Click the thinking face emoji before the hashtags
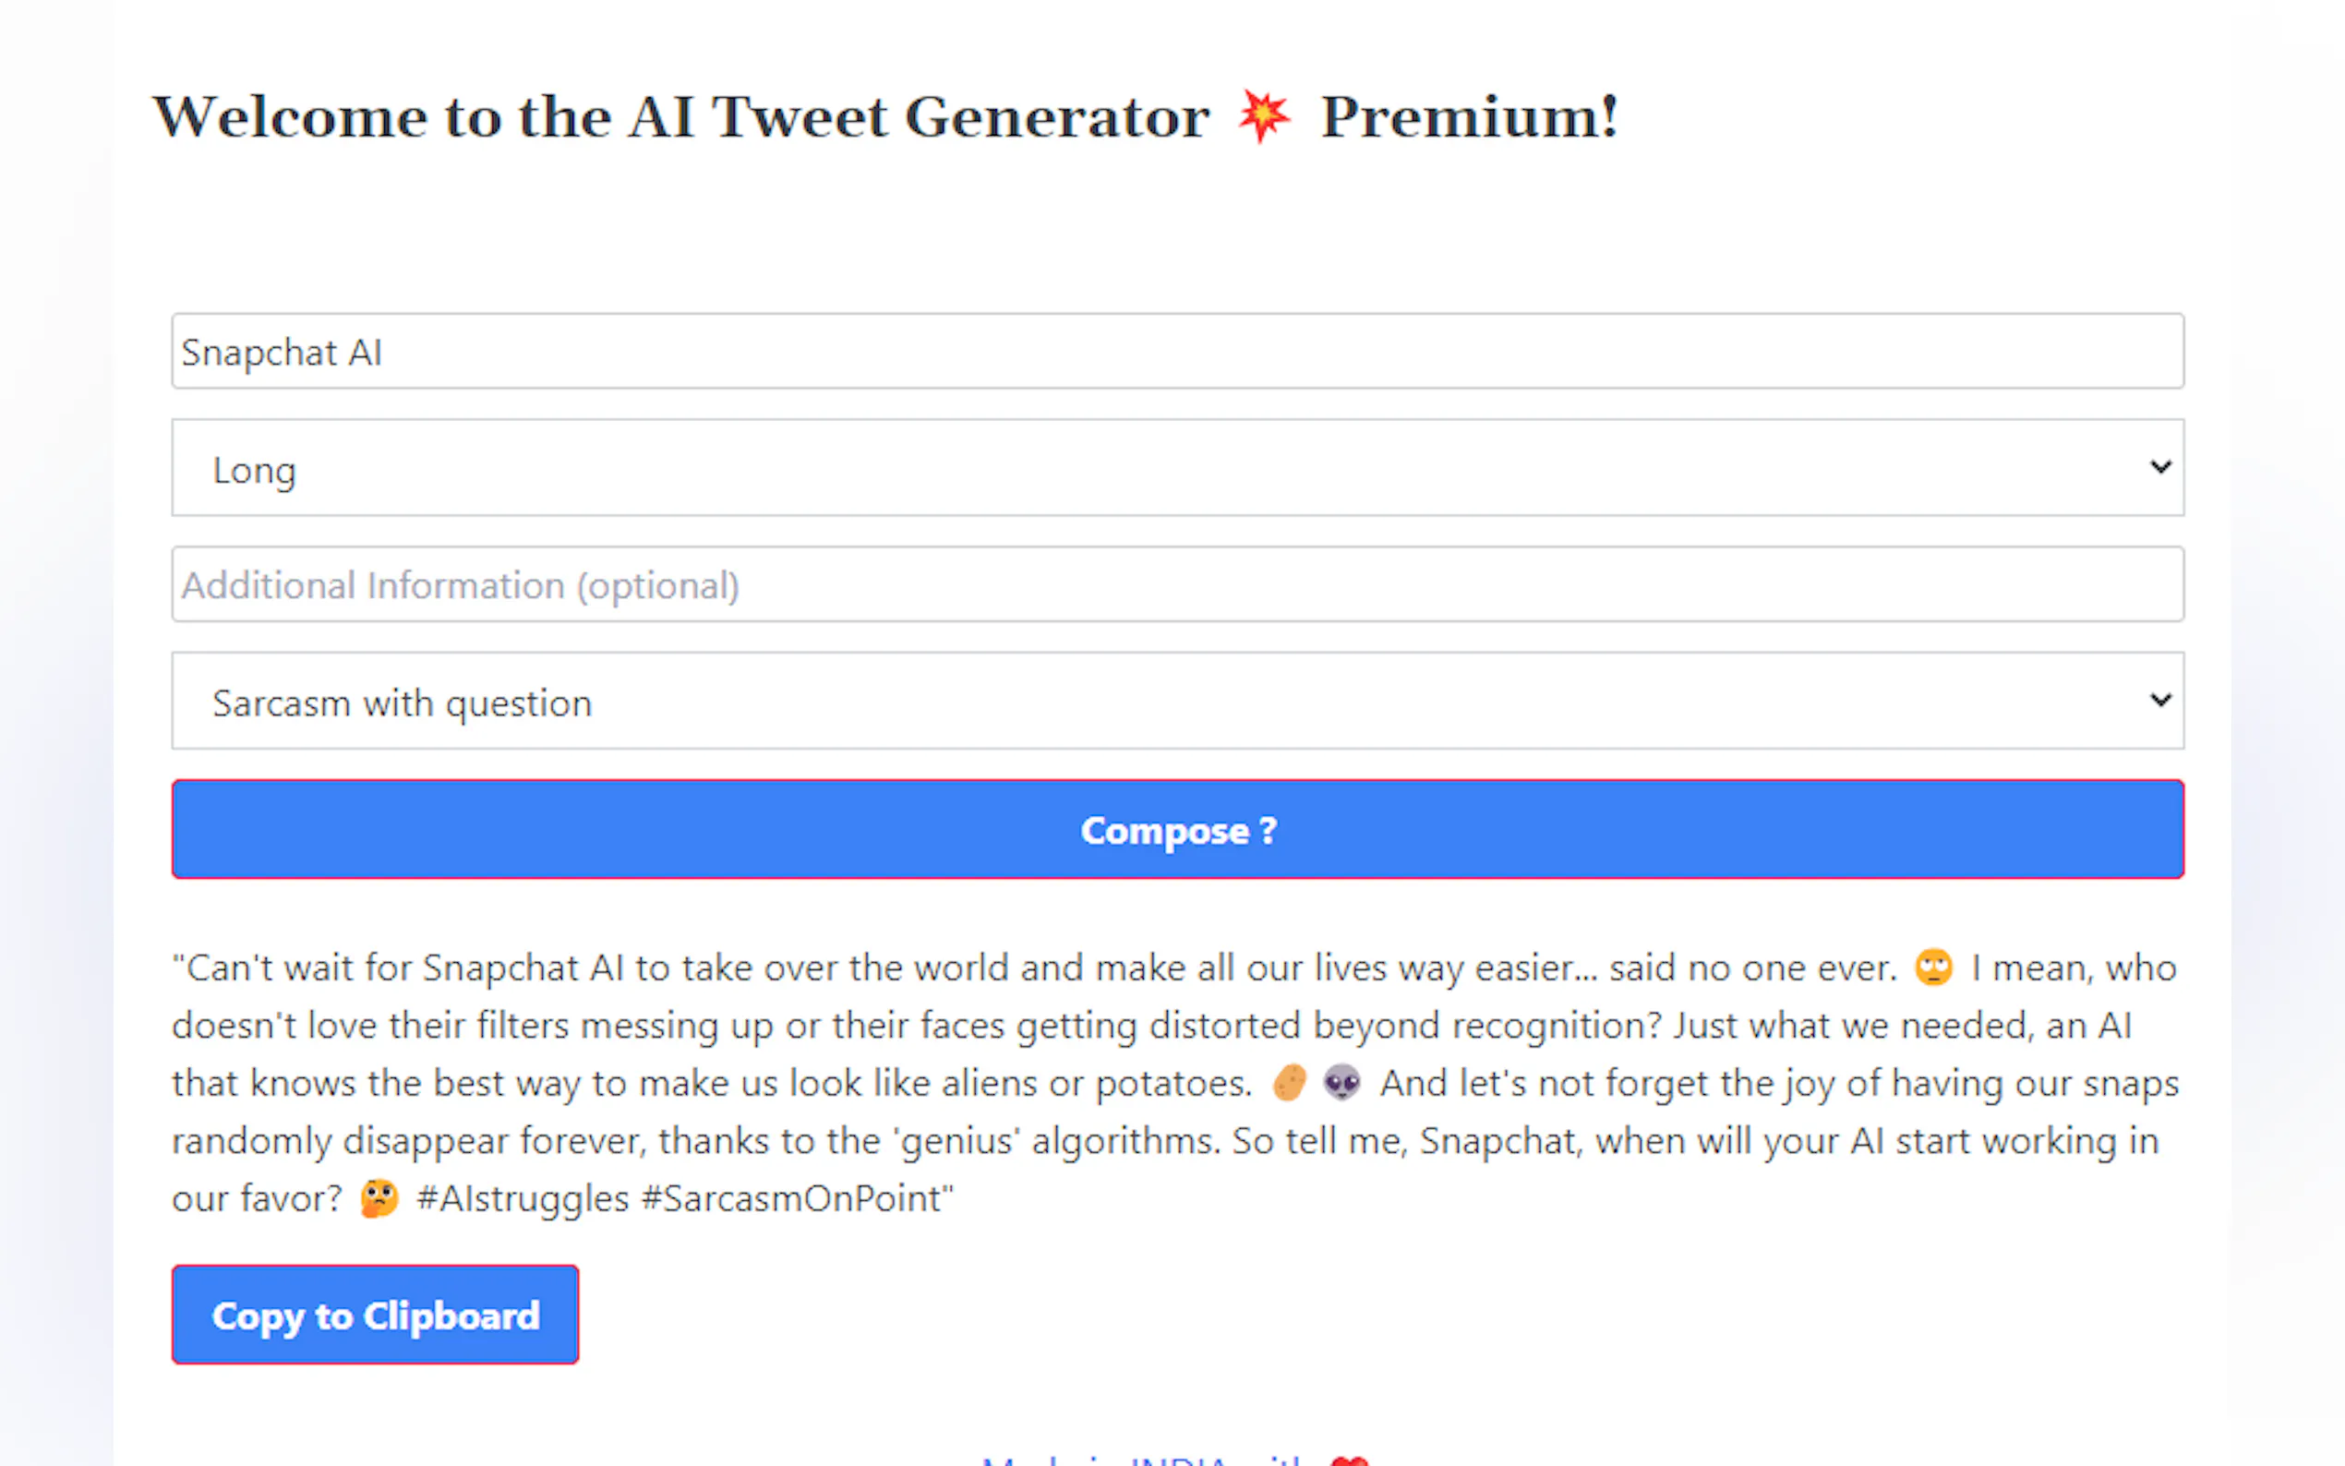2345x1466 pixels. (379, 1198)
